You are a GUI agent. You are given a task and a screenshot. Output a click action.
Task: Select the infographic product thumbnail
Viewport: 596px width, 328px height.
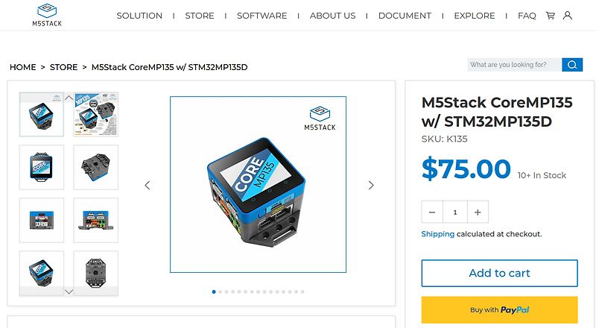pos(96,114)
